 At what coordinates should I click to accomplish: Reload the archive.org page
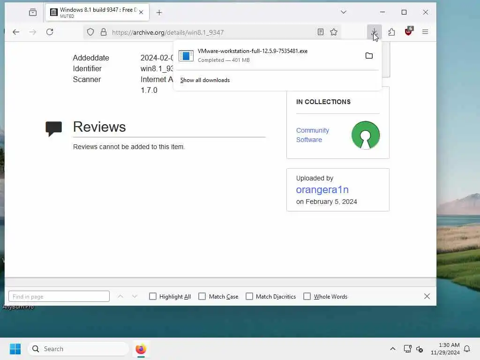pyautogui.click(x=50, y=32)
